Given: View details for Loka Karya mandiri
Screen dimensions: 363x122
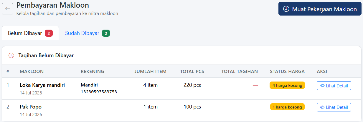Looking at the screenshot, I should (x=334, y=86).
